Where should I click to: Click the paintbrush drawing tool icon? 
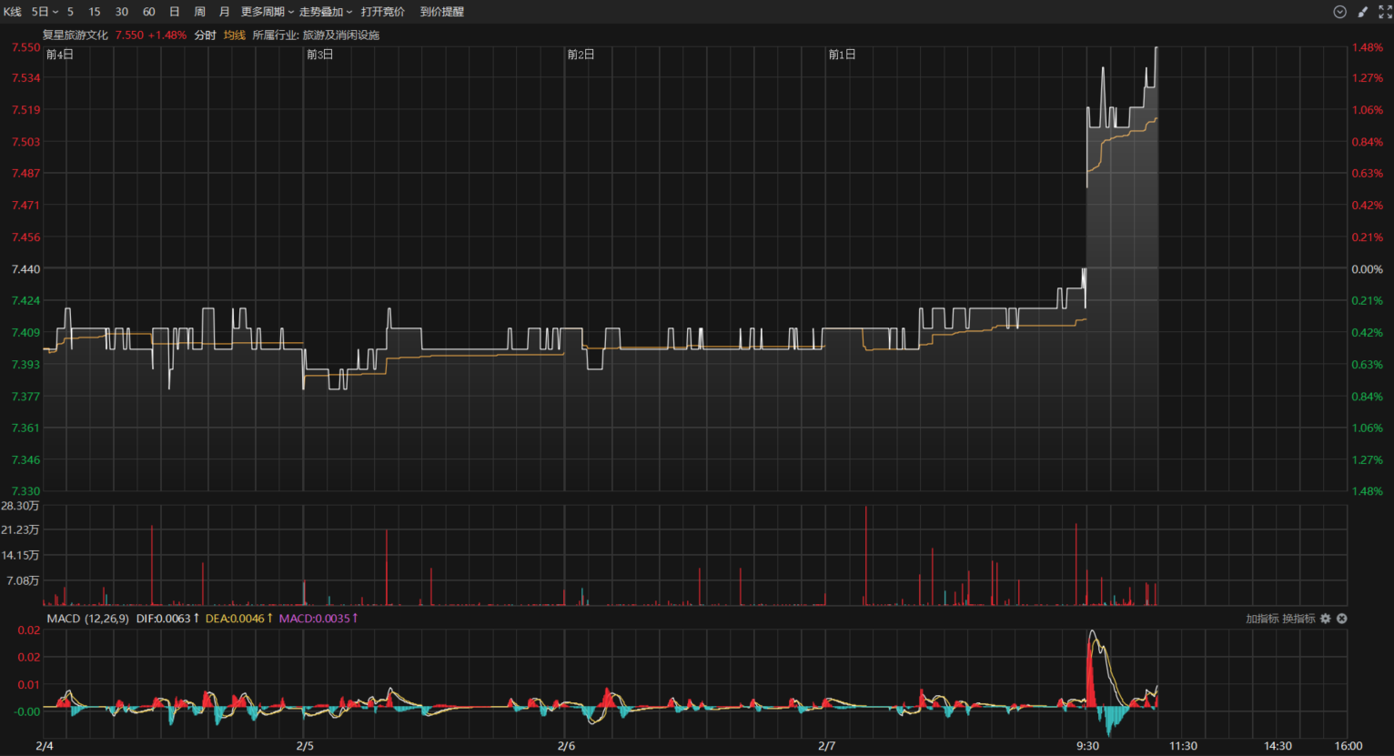click(x=1362, y=12)
